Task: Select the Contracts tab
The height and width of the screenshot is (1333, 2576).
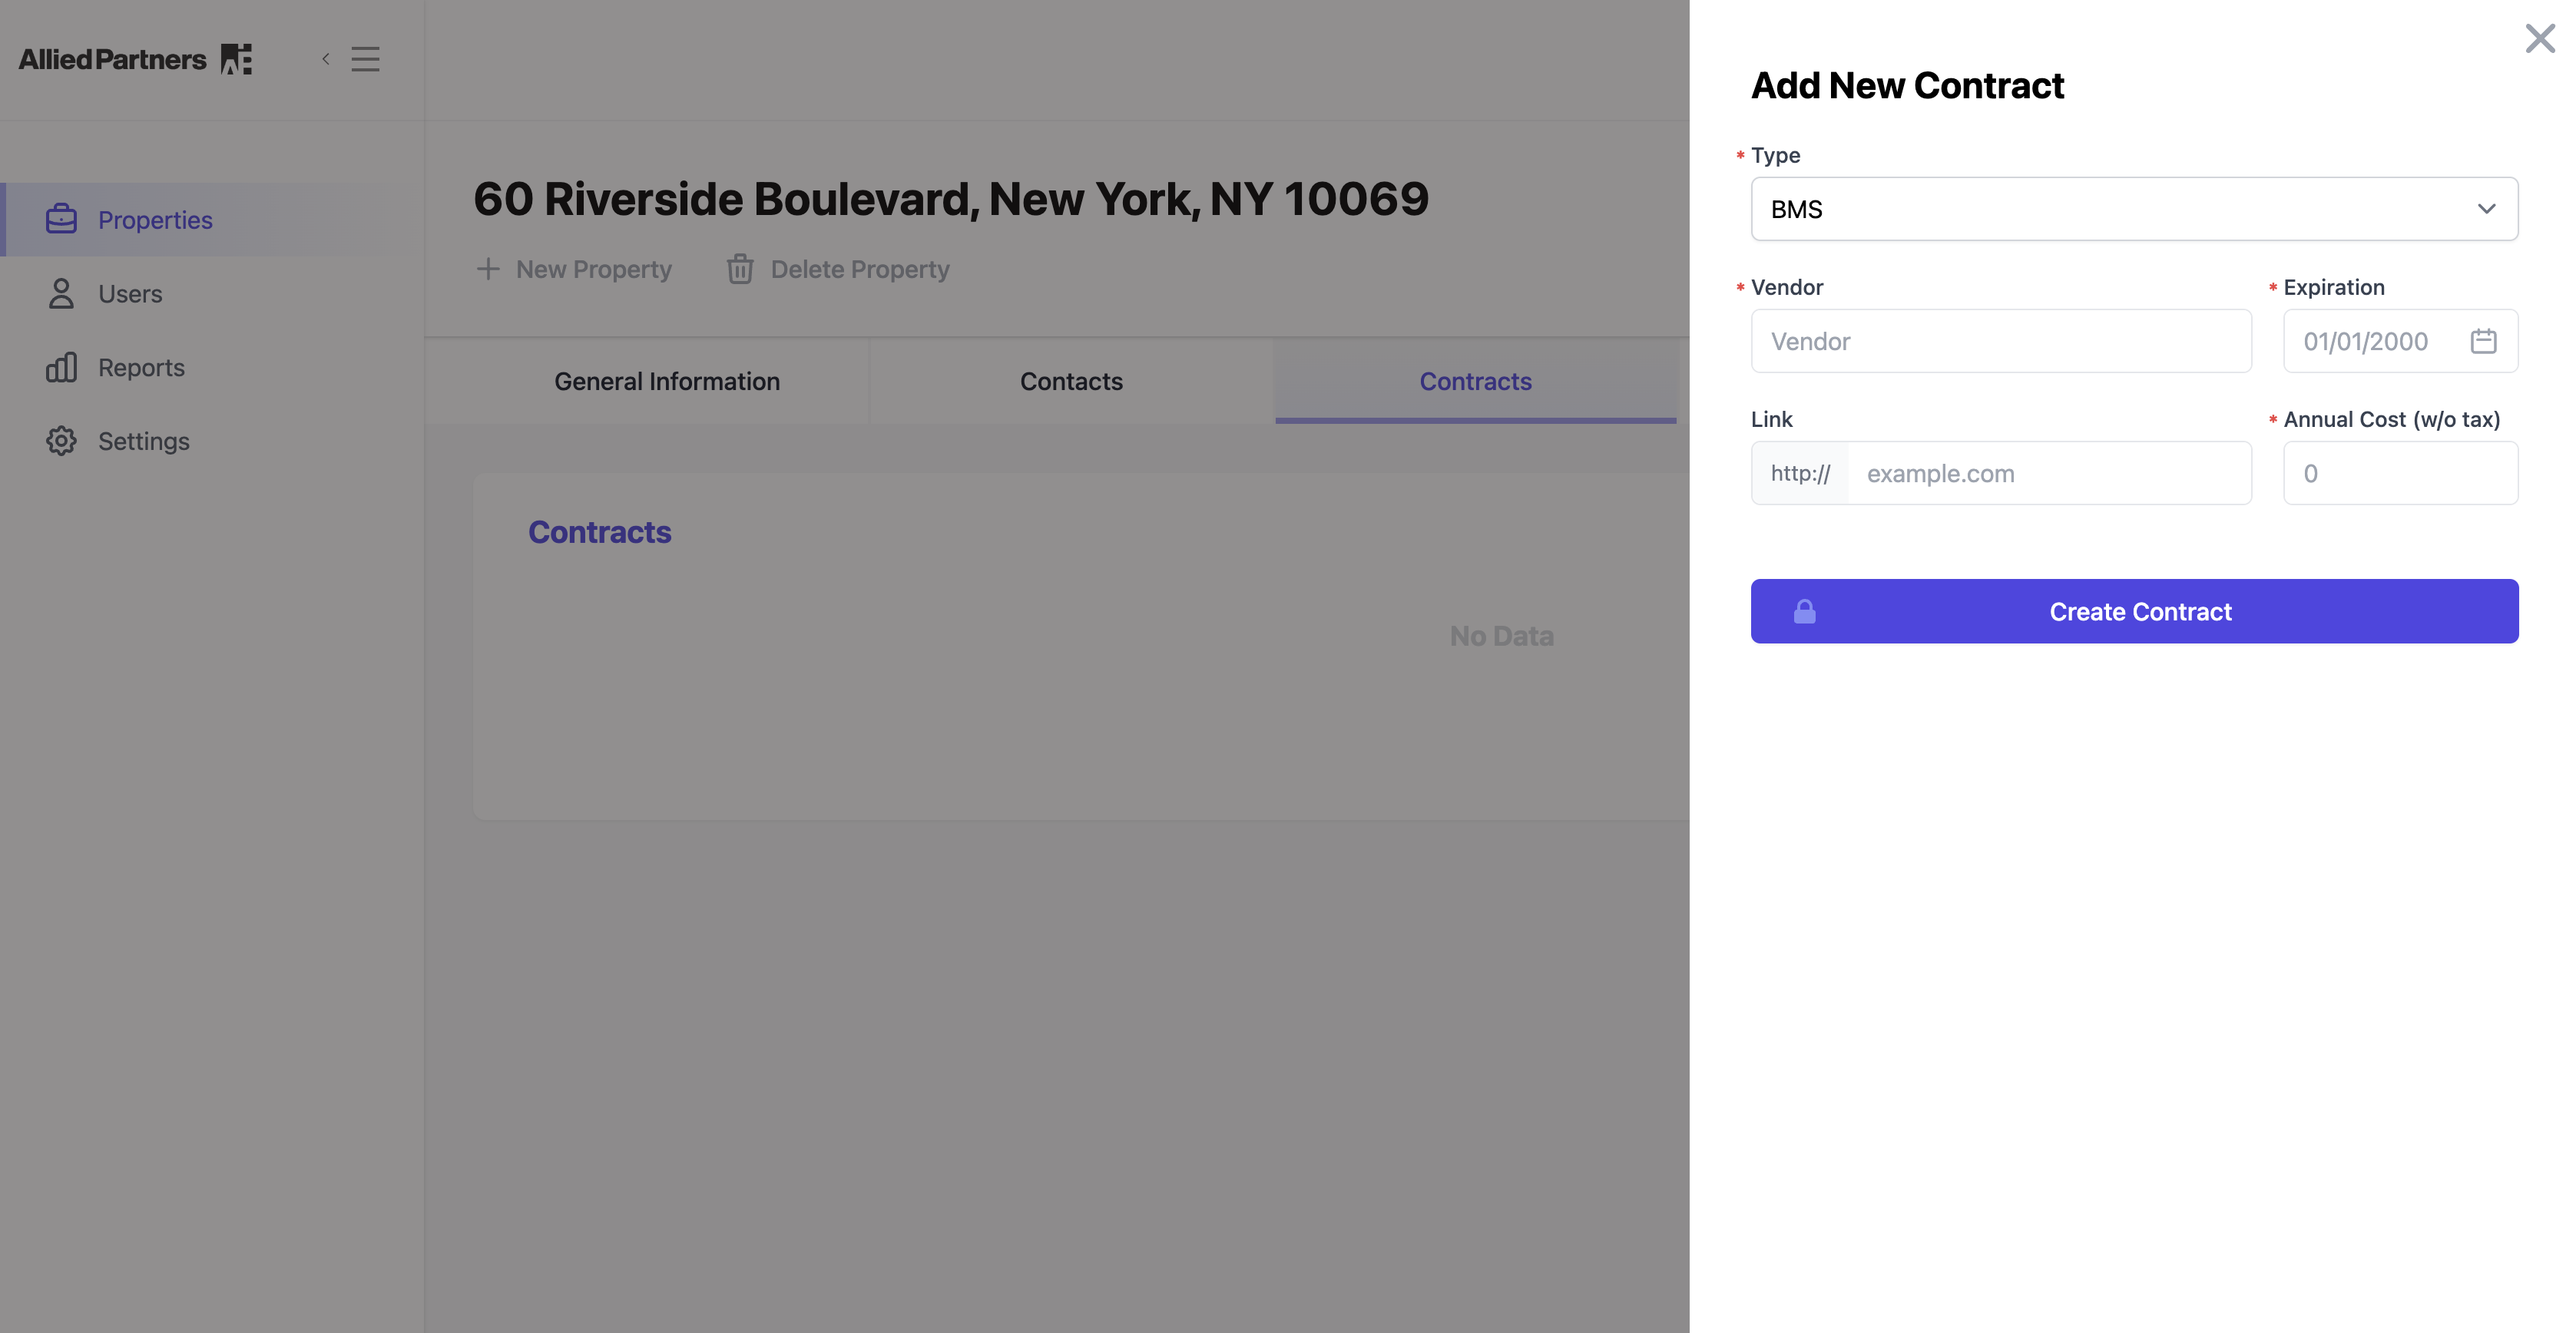Action: pos(1474,381)
